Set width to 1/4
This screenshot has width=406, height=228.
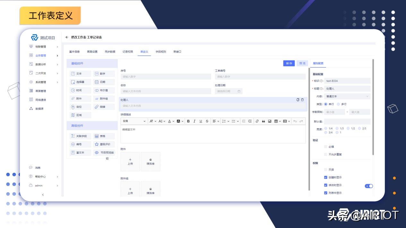point(326,128)
